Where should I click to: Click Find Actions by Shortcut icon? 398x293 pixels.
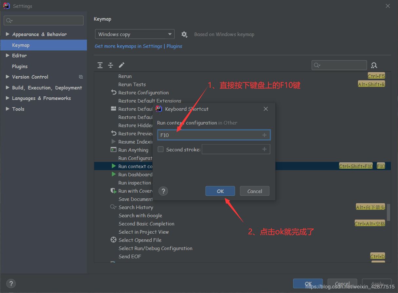[x=374, y=65]
